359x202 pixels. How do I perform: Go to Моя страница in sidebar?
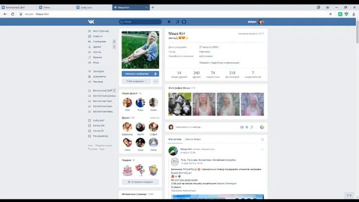click(101, 31)
